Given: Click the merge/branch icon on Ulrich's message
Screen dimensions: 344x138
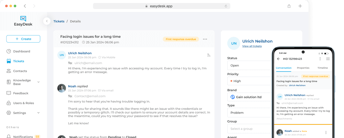Looking at the screenshot, I should pyautogui.click(x=209, y=55).
